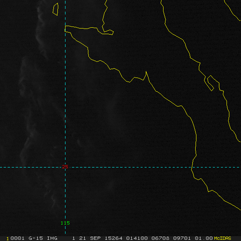Click the red latitude label 25
Screen dimensions: 241x241
pyautogui.click(x=65, y=167)
